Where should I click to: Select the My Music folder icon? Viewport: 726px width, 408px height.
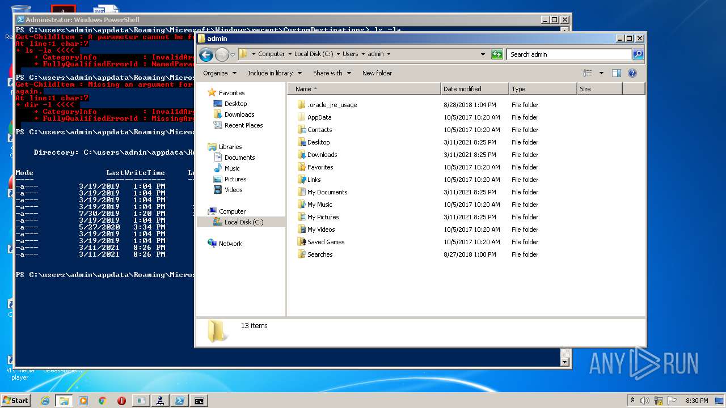tap(301, 205)
